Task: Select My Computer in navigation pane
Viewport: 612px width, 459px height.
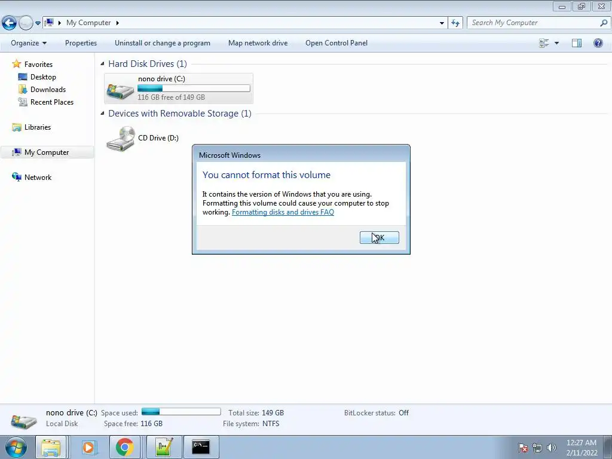Action: 47,152
